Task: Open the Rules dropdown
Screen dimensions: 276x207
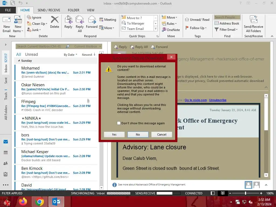Action: point(169,23)
